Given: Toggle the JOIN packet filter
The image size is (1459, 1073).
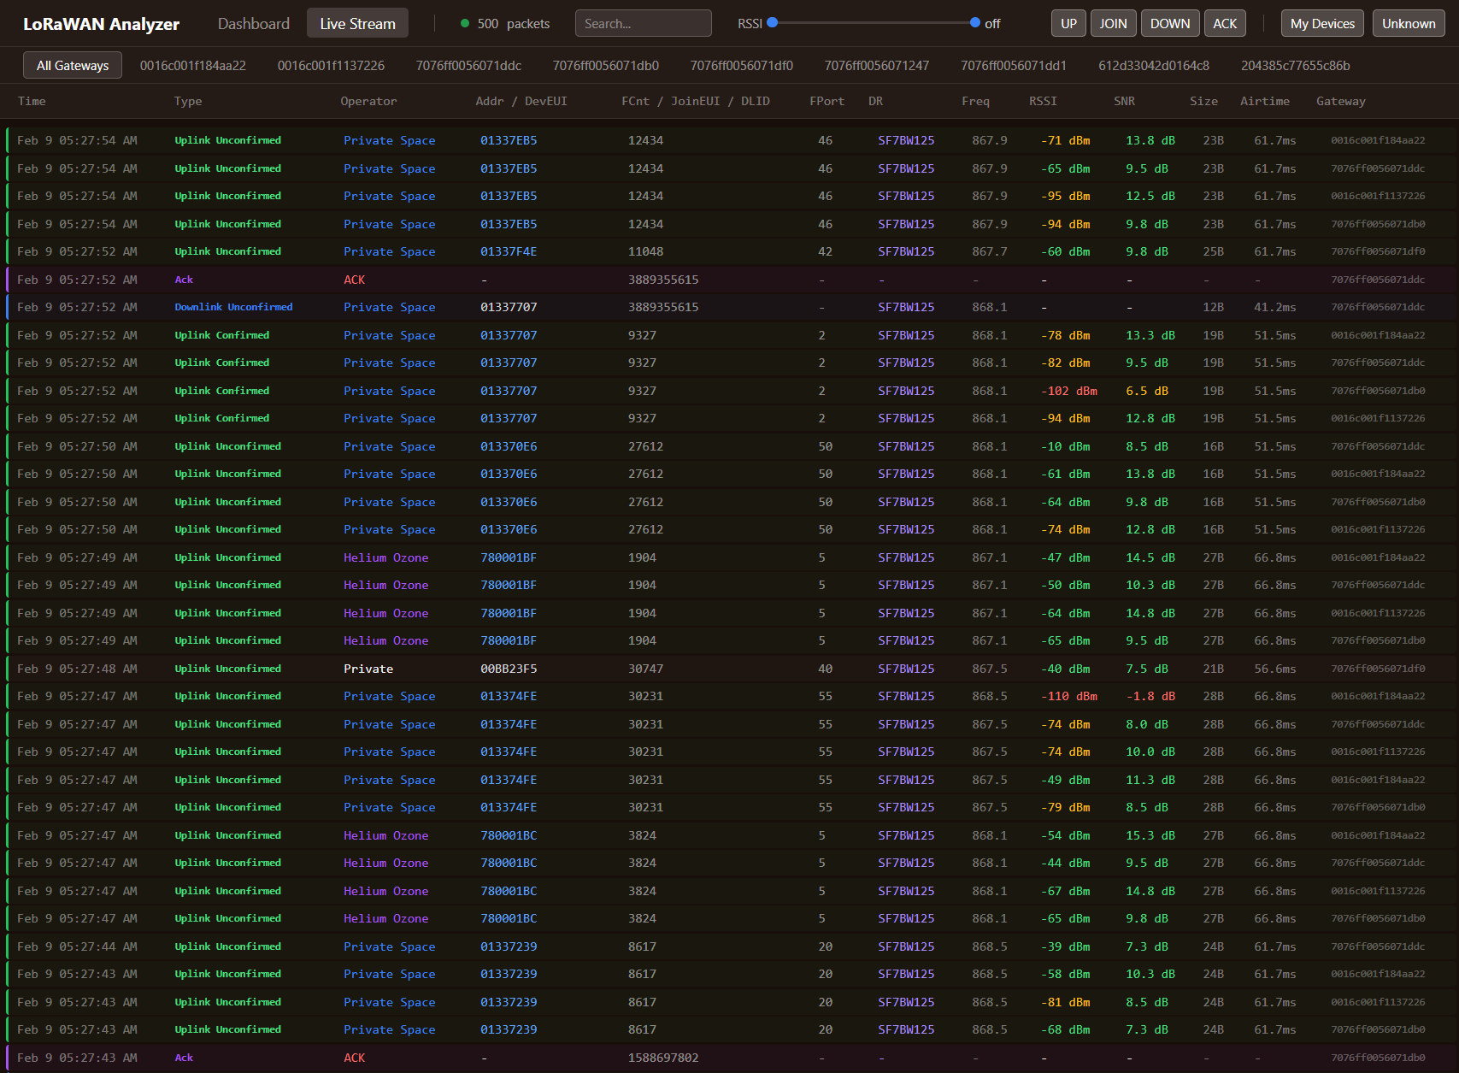Looking at the screenshot, I should [1112, 24].
